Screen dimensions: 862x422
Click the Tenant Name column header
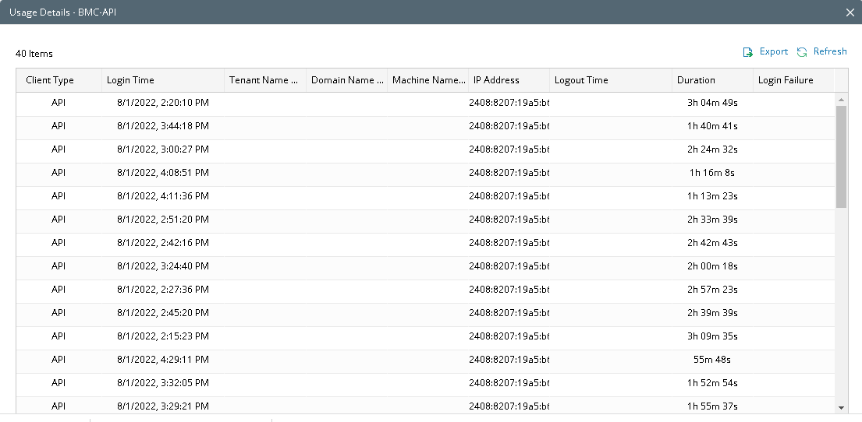(263, 80)
